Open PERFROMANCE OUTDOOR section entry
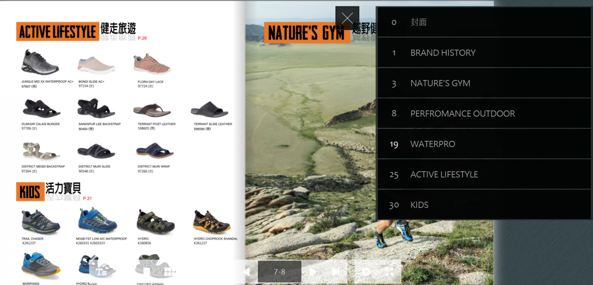The width and height of the screenshot is (593, 285). pos(484,113)
